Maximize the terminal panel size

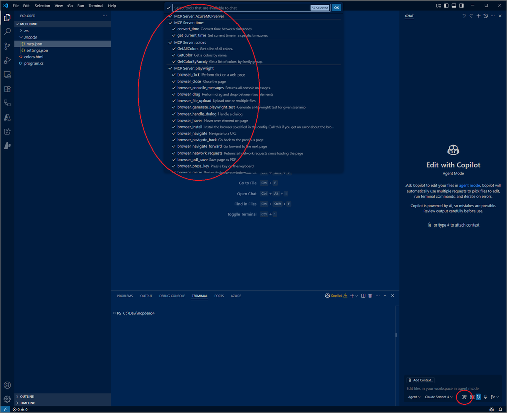(x=385, y=296)
